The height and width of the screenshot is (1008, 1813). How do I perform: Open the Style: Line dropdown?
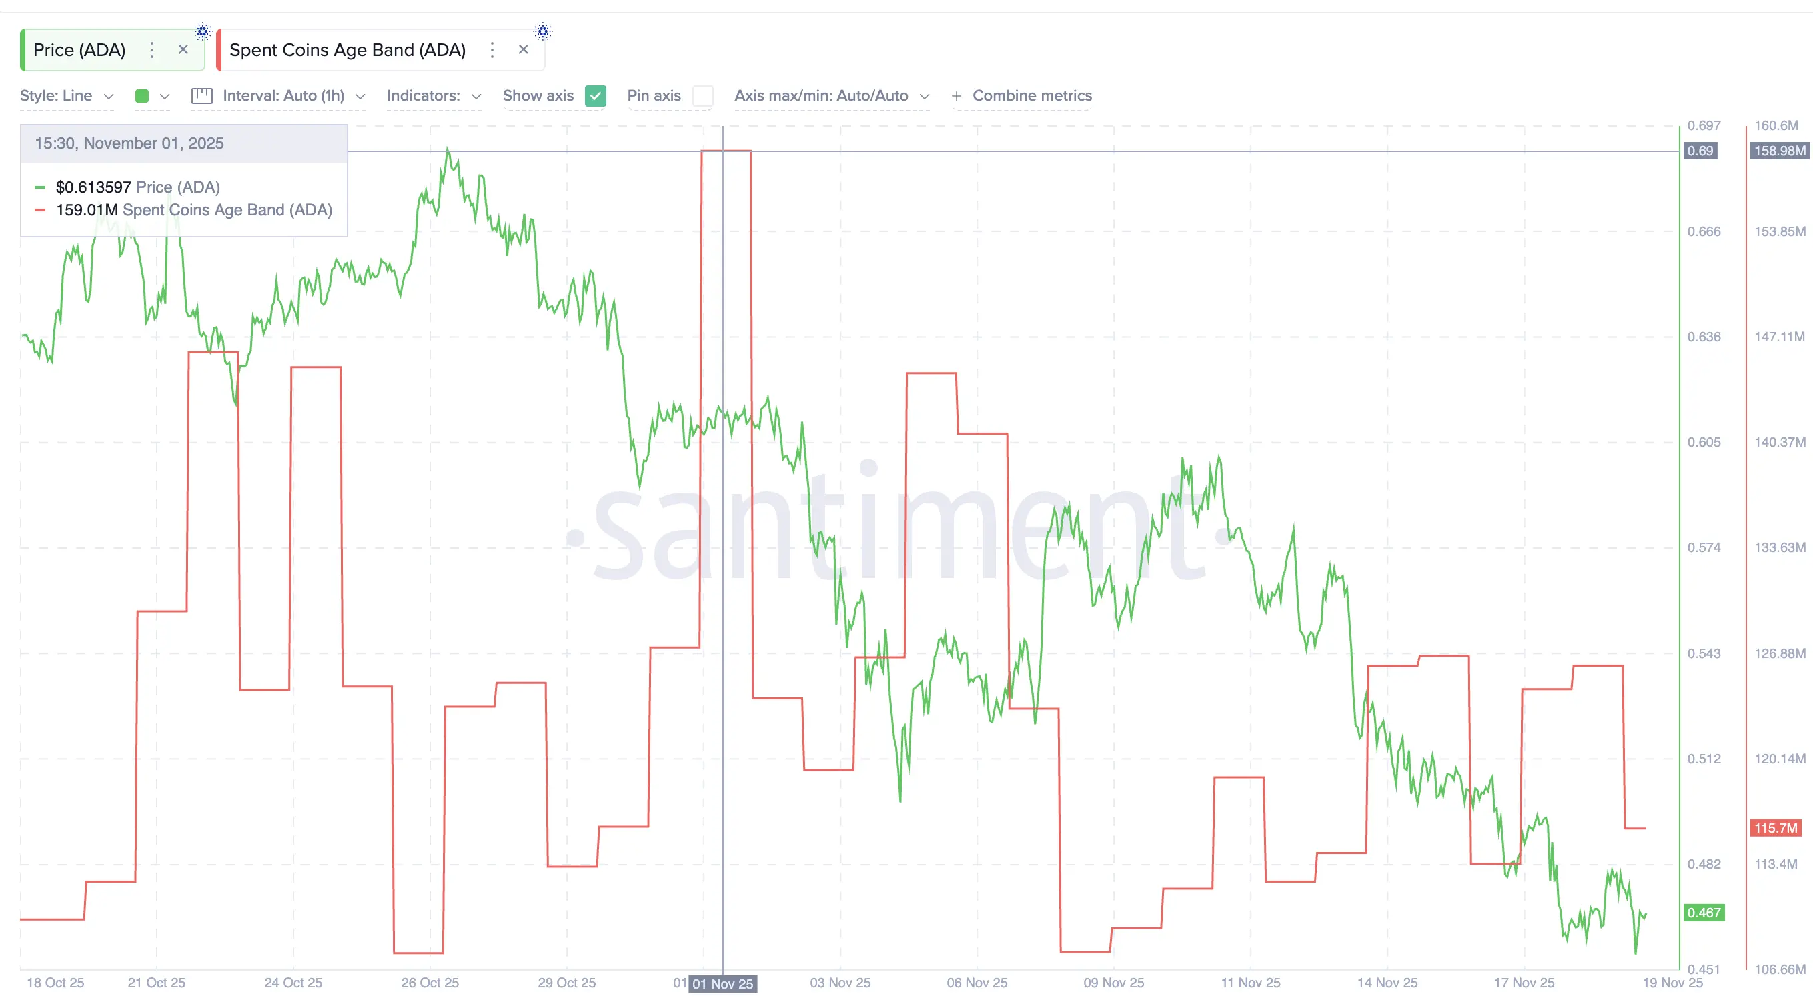[x=65, y=95]
